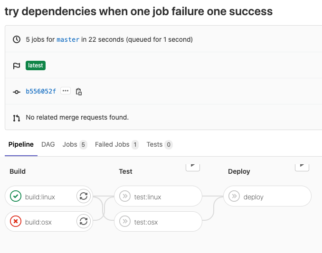Click the skipped status icon on test:osx
322x253 pixels.
click(125, 221)
